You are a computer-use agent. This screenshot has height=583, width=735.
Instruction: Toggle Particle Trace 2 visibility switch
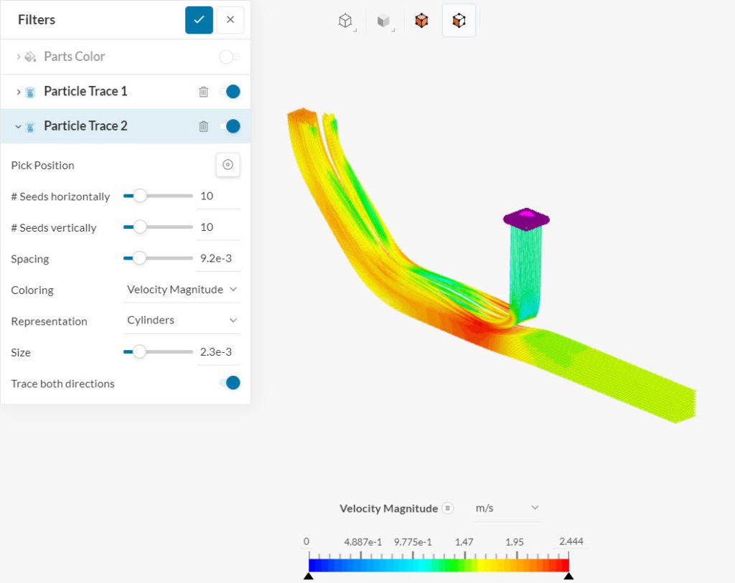click(x=230, y=126)
